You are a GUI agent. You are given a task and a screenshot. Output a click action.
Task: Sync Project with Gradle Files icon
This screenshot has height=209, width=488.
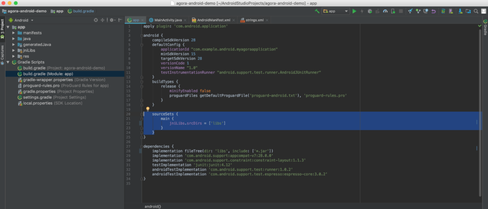coord(443,11)
